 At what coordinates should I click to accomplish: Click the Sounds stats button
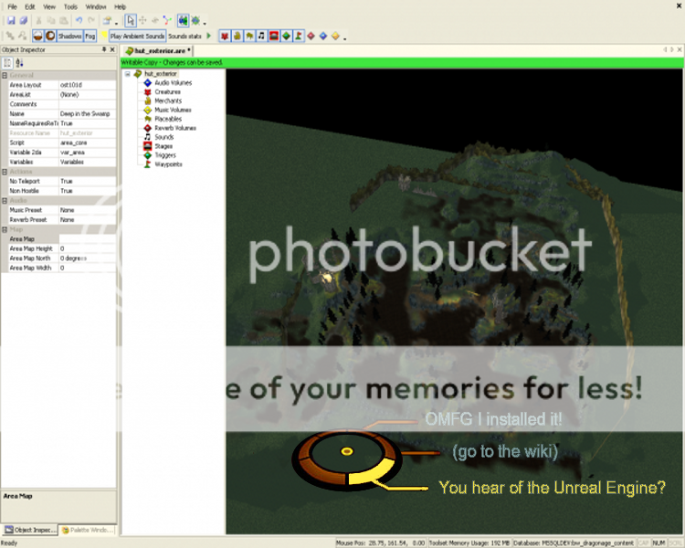click(x=184, y=36)
